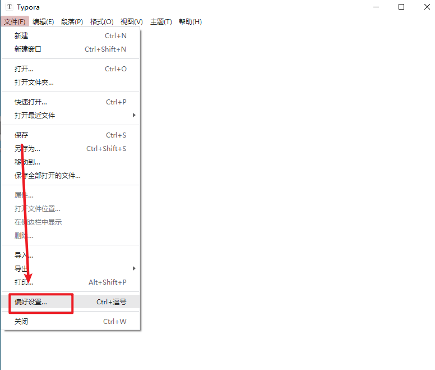Select 新建 from the File menu
Image resolution: width=435 pixels, height=370 pixels.
21,36
